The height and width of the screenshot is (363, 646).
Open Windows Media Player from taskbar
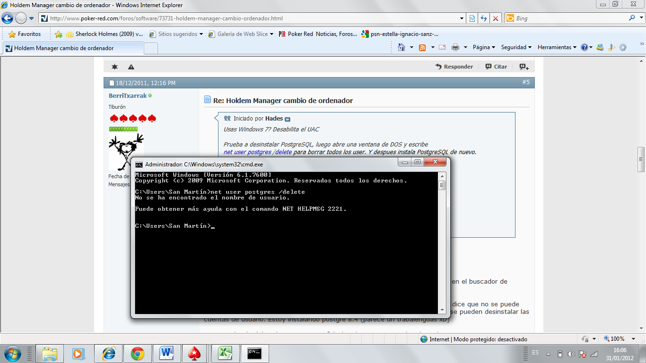pos(79,354)
